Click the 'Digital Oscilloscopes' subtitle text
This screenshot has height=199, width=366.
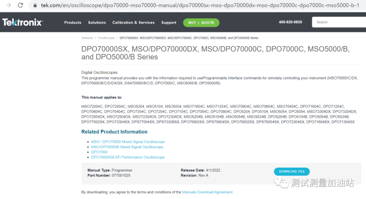pos(99,72)
